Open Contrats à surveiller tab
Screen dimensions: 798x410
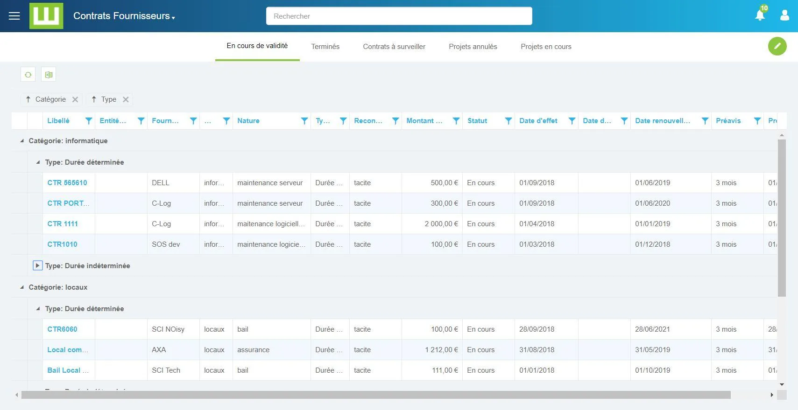394,47
